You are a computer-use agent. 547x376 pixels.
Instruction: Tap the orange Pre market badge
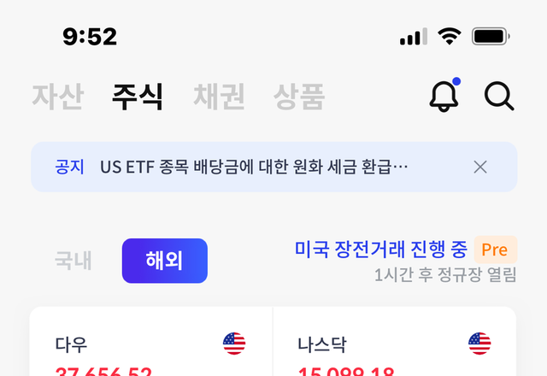496,250
